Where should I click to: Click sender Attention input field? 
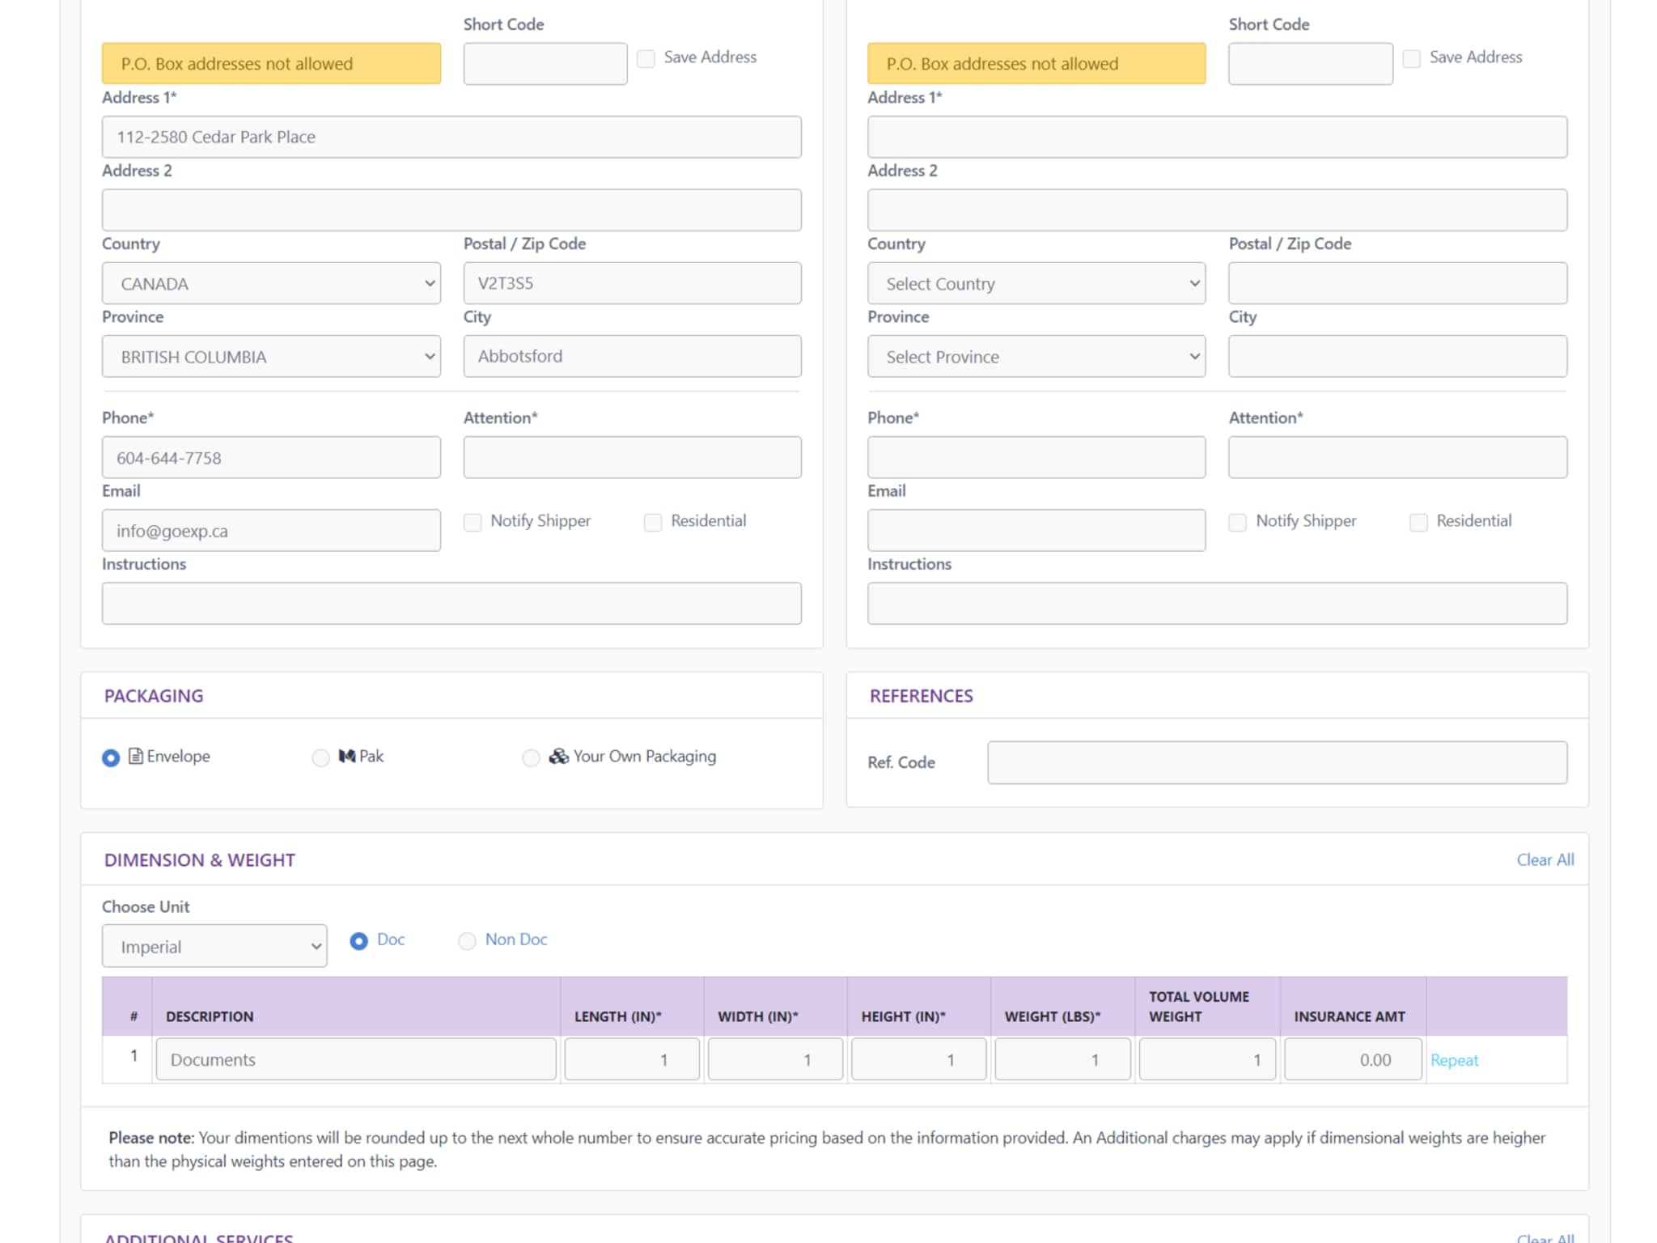coord(632,457)
